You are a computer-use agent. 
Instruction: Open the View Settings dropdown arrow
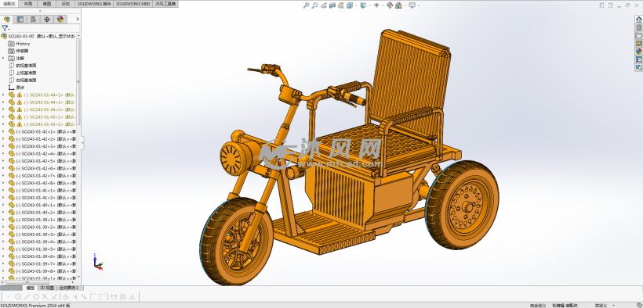click(418, 5)
